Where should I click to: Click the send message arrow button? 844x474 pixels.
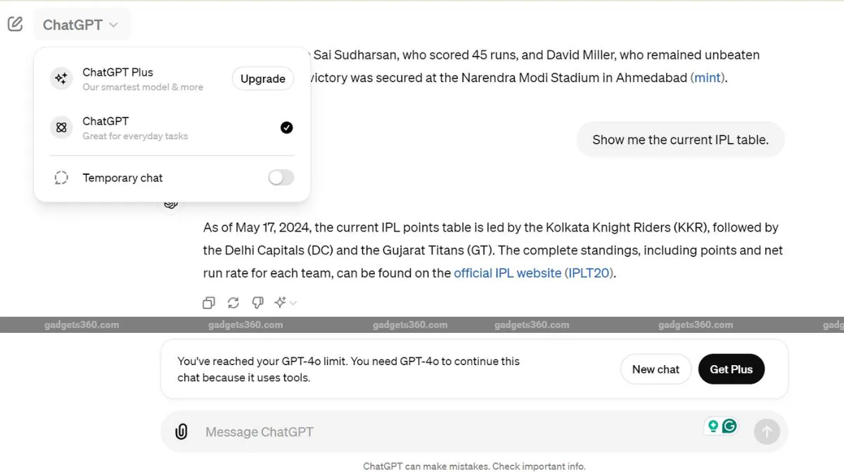(x=767, y=431)
